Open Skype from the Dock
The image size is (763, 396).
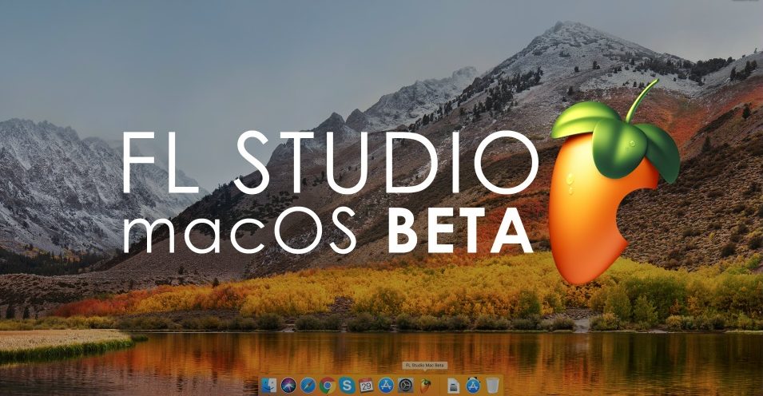pos(347,386)
